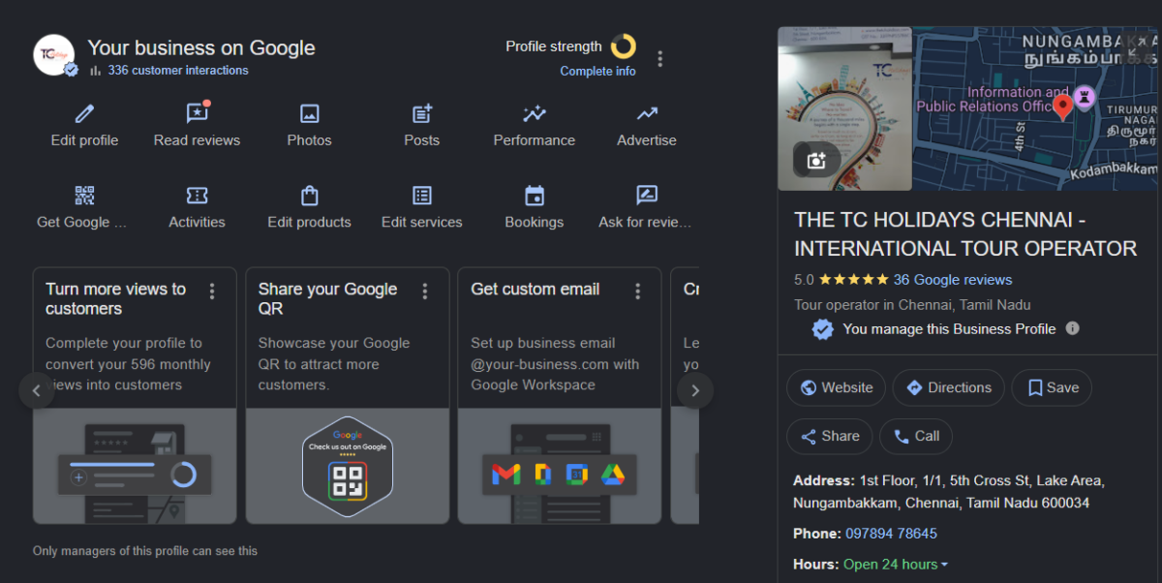Click the Website button
The height and width of the screenshot is (583, 1162).
point(836,387)
